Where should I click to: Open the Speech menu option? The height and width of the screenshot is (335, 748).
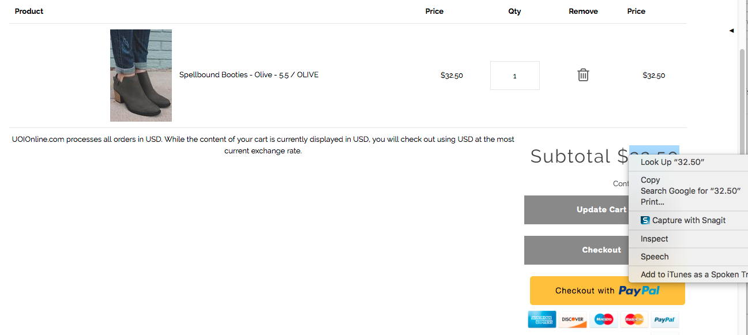(654, 257)
